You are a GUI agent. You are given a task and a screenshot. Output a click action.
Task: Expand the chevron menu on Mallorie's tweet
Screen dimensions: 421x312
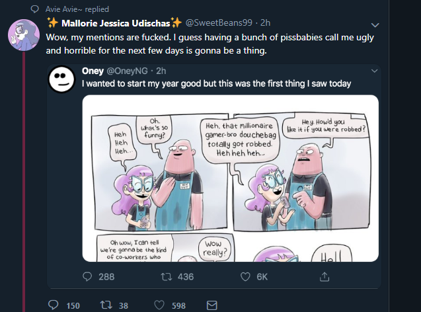[375, 25]
